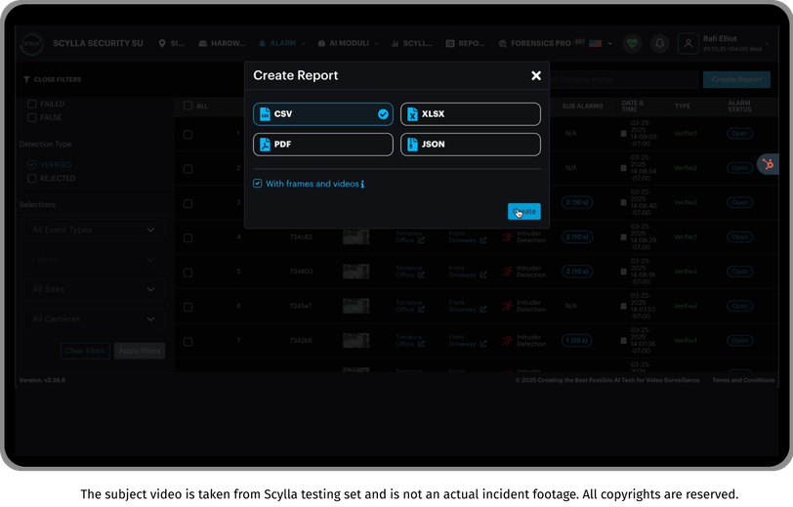Check the REJECTED detection type
793x507 pixels.
tap(32, 178)
